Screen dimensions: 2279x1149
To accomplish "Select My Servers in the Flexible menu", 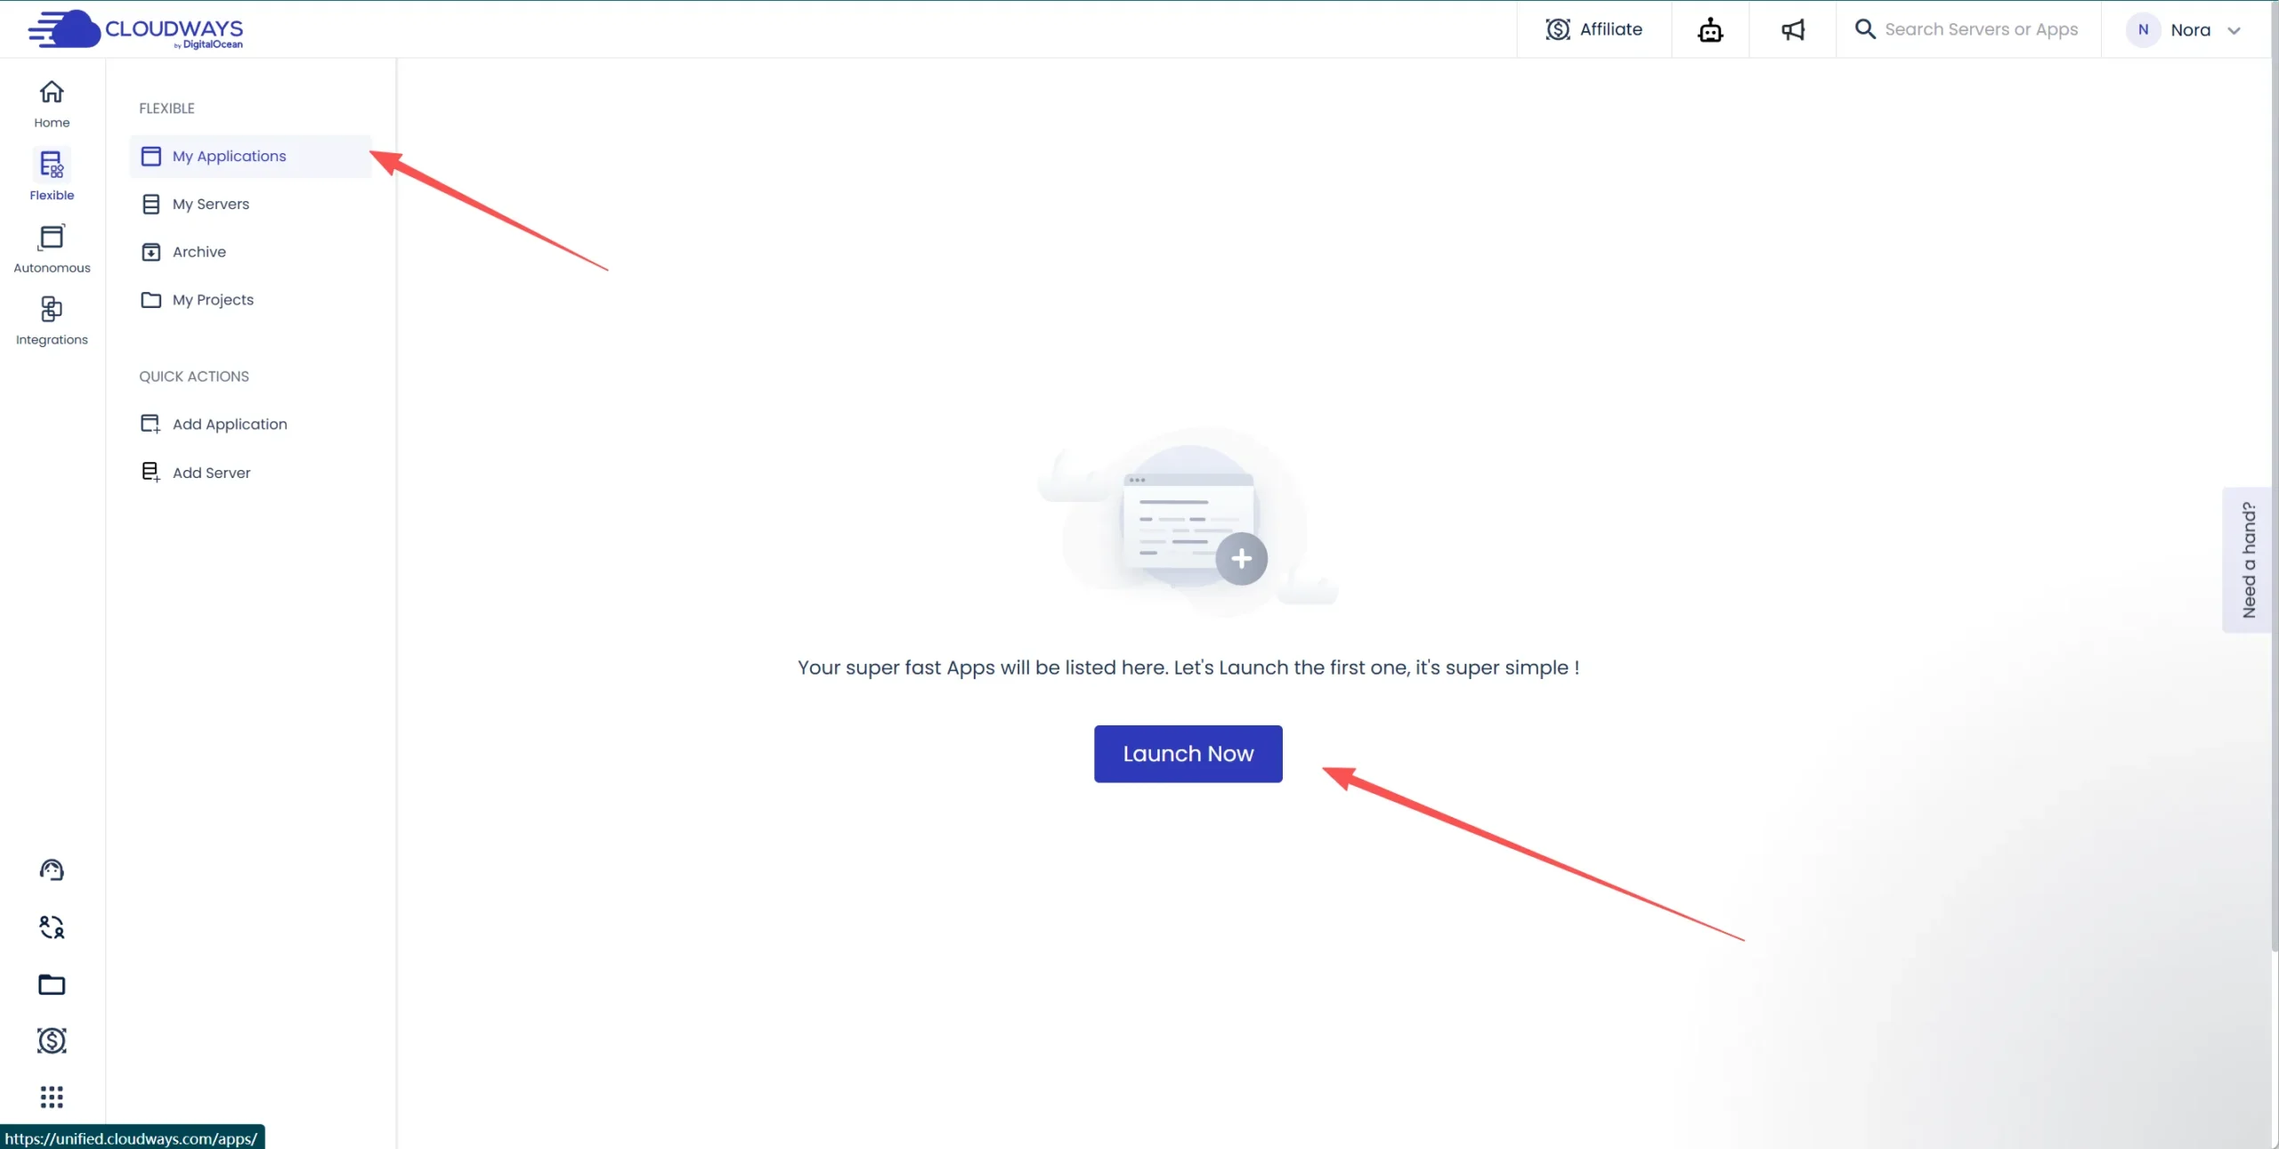I will [x=211, y=203].
